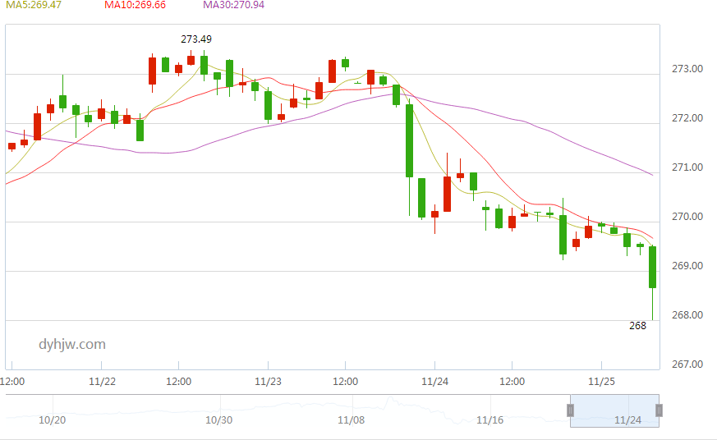Select the last green candlestick on the chart
The width and height of the screenshot is (717, 440).
653,267
